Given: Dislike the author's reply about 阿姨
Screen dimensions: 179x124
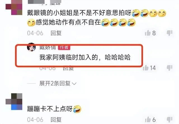Looking at the screenshot, I should point(169,68).
